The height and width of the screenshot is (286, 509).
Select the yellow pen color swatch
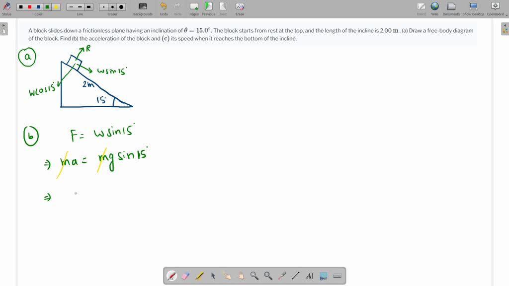pyautogui.click(x=55, y=6)
